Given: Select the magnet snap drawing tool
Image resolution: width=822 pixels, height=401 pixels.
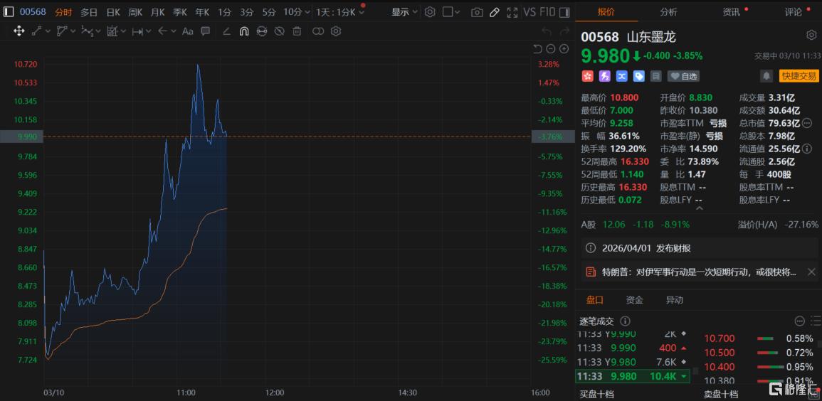Looking at the screenshot, I should pyautogui.click(x=244, y=31).
